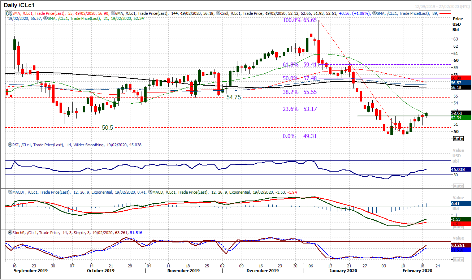The image size is (472, 280).
Task: Click the clock icon beside MACD legend
Action: pos(150,192)
